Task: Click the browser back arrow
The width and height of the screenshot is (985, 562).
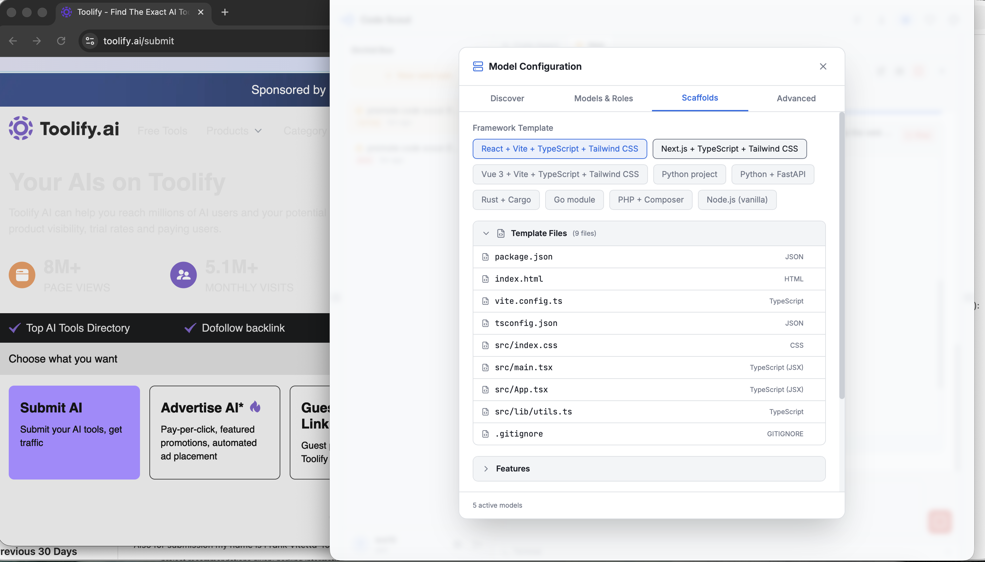Action: tap(13, 41)
